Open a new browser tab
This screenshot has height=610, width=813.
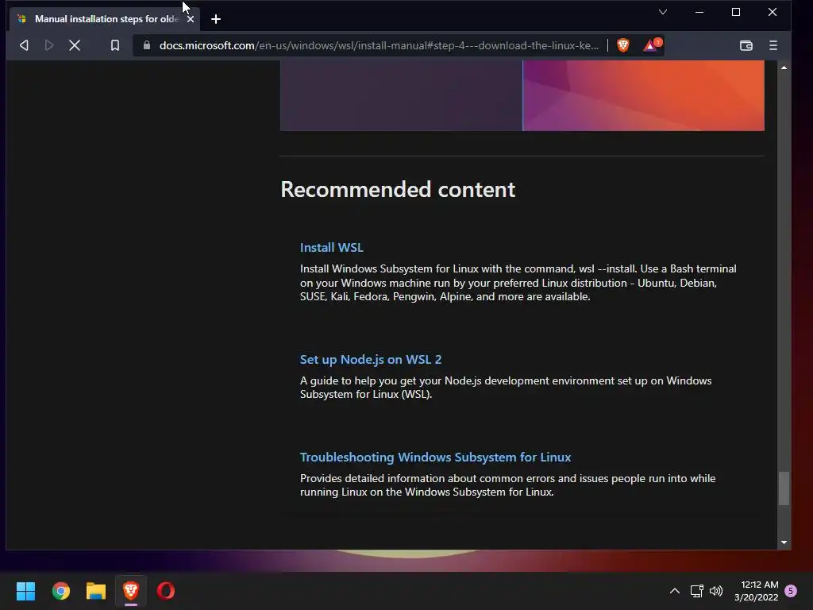point(216,19)
